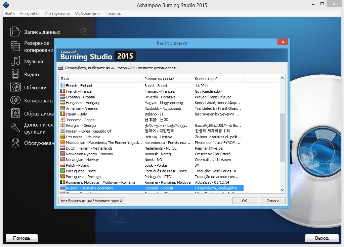The height and width of the screenshot is (247, 344).
Task: Select Norwegian - Norway row
Action: (x=151, y=160)
